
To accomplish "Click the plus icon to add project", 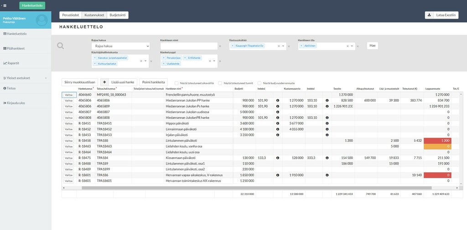I will (104, 82).
